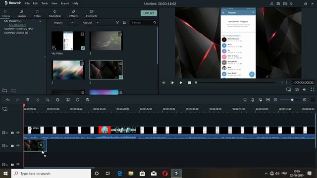Open the audio mixer icon

pos(261,100)
